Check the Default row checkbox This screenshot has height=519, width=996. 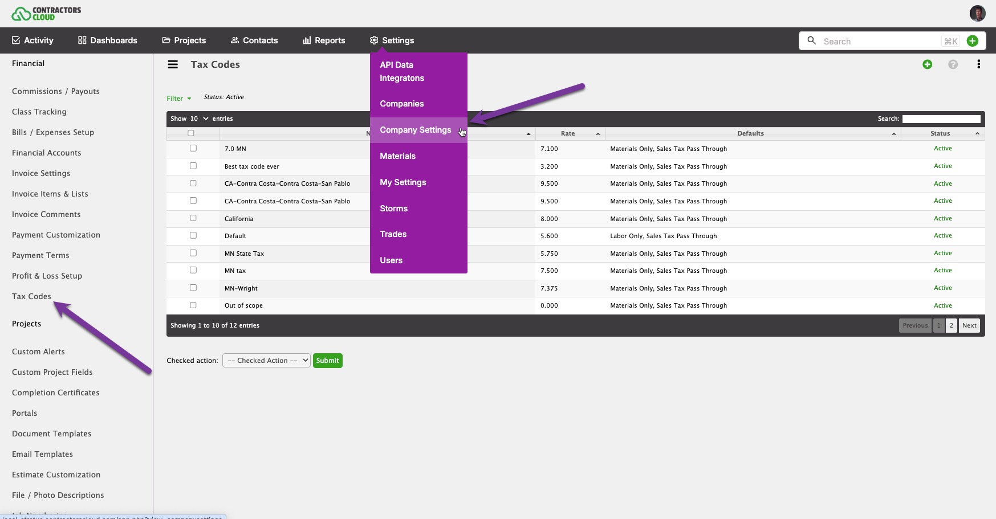coord(193,235)
